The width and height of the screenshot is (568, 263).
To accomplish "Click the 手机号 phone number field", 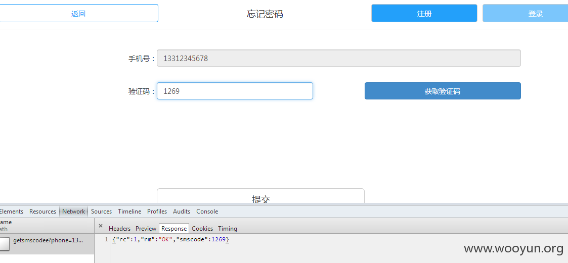I will coord(339,58).
